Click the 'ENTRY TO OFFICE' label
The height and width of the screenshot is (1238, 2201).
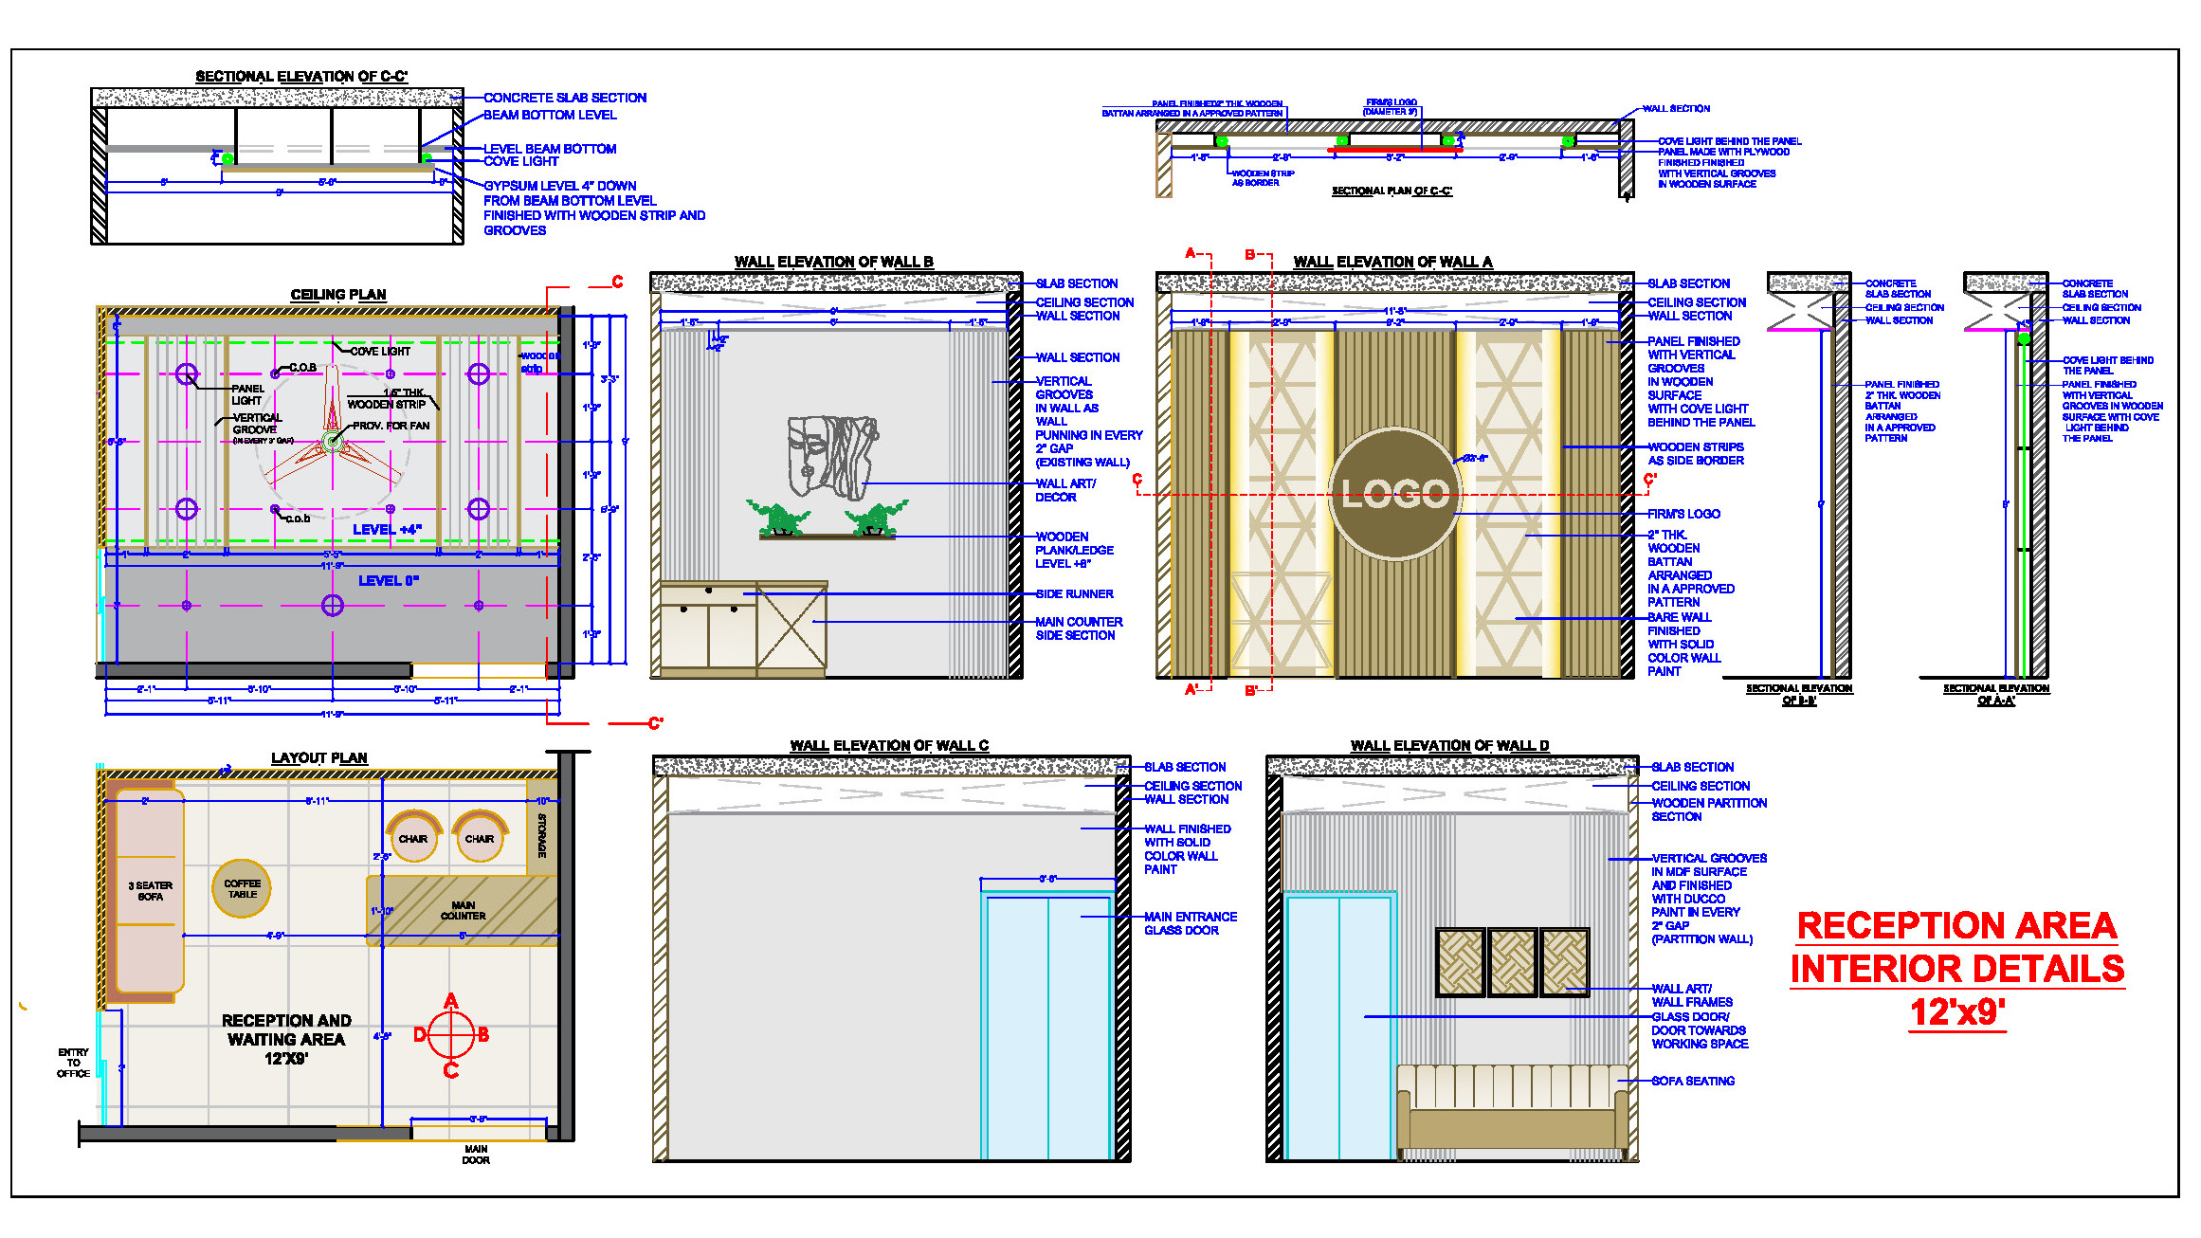click(x=73, y=1063)
